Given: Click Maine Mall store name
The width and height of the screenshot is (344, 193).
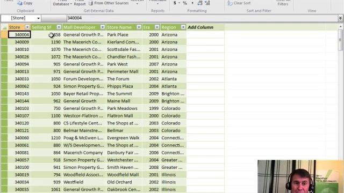Looking at the screenshot, I should click(x=124, y=101).
